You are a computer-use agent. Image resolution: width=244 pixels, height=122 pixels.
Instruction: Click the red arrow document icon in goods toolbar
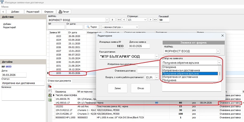[50, 87]
